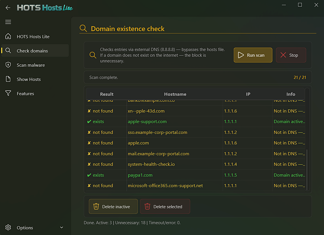Click IP 1.1.1.4 in system-health-check.io row
324x235 pixels.
coord(230,164)
